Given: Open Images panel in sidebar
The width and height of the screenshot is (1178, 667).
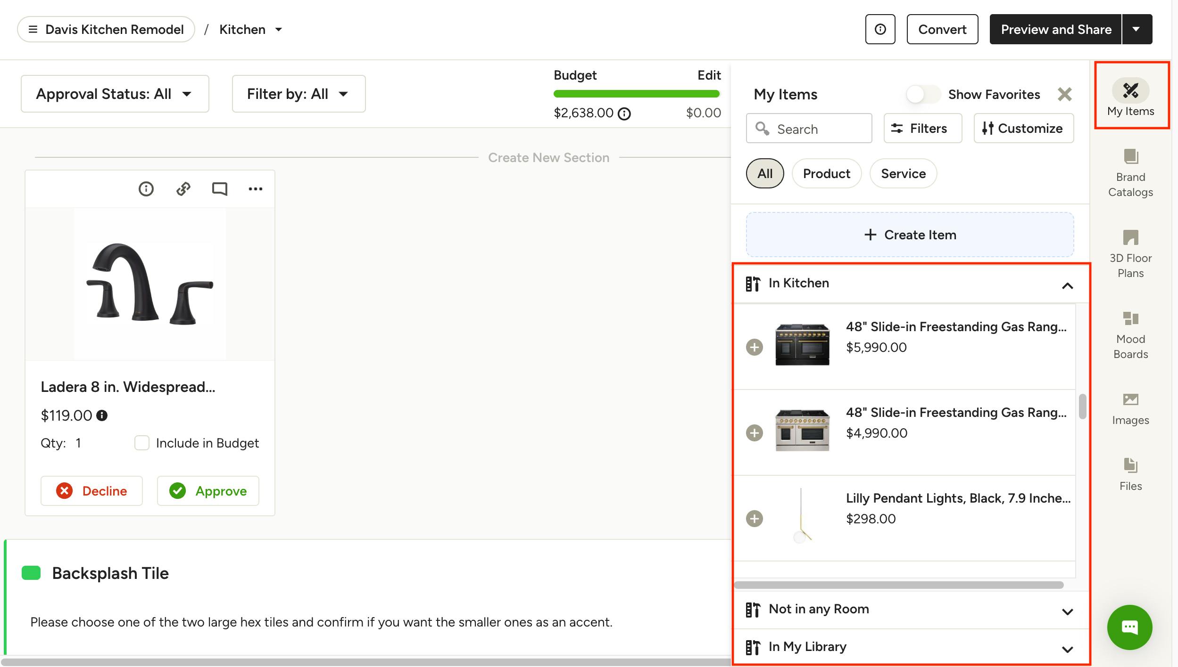Looking at the screenshot, I should (1130, 408).
